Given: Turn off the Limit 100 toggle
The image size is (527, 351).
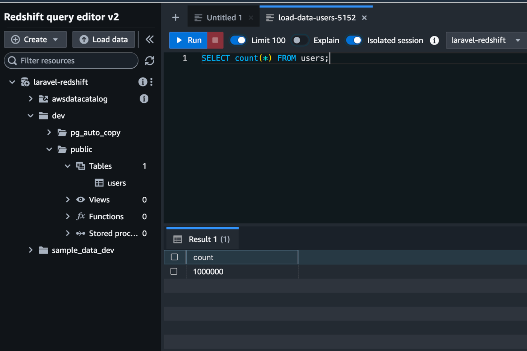Looking at the screenshot, I should pos(238,40).
